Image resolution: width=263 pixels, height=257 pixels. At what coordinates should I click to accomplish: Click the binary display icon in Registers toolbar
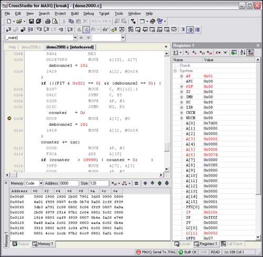187,53
